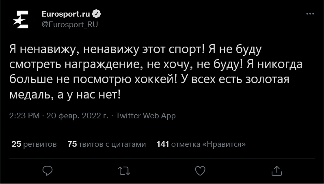The width and height of the screenshot is (324, 184).
Task: Open the three-dot more options menu
Action: [x=310, y=14]
